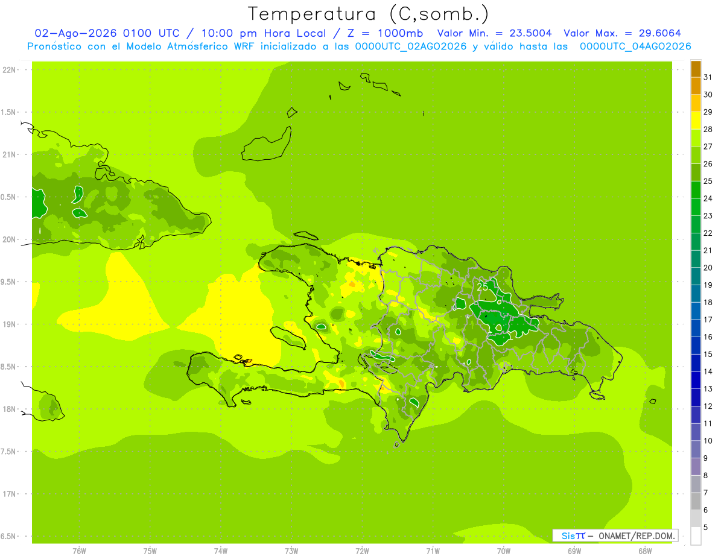Click the "02-Ago-2026 0100 UTC" date text
724x559 pixels.
coord(107,33)
